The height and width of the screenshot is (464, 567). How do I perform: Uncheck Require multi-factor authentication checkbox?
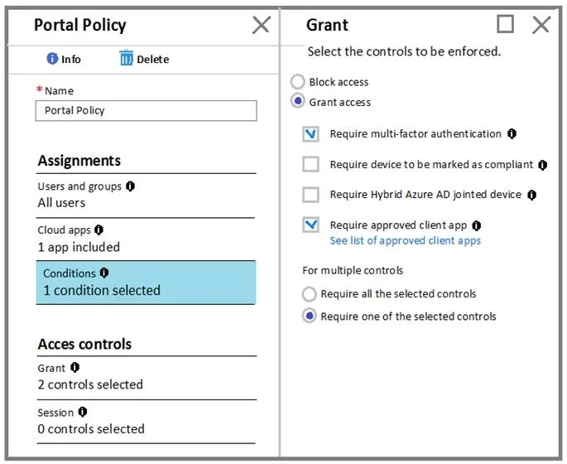[x=310, y=134]
